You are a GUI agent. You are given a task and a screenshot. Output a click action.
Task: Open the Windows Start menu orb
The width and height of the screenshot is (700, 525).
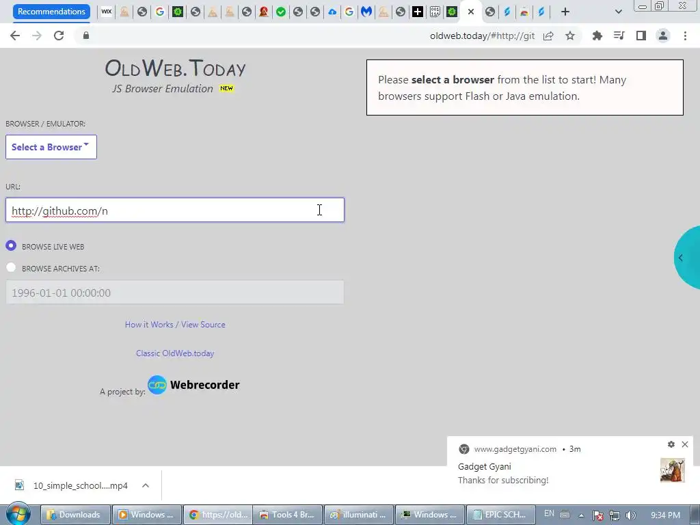pyautogui.click(x=18, y=514)
